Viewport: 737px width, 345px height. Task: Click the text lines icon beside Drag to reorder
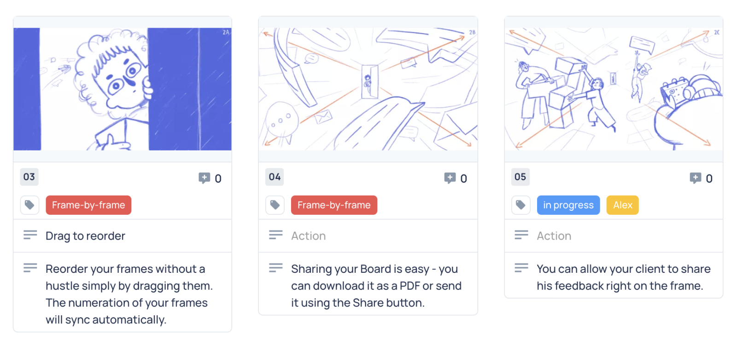pyautogui.click(x=30, y=235)
